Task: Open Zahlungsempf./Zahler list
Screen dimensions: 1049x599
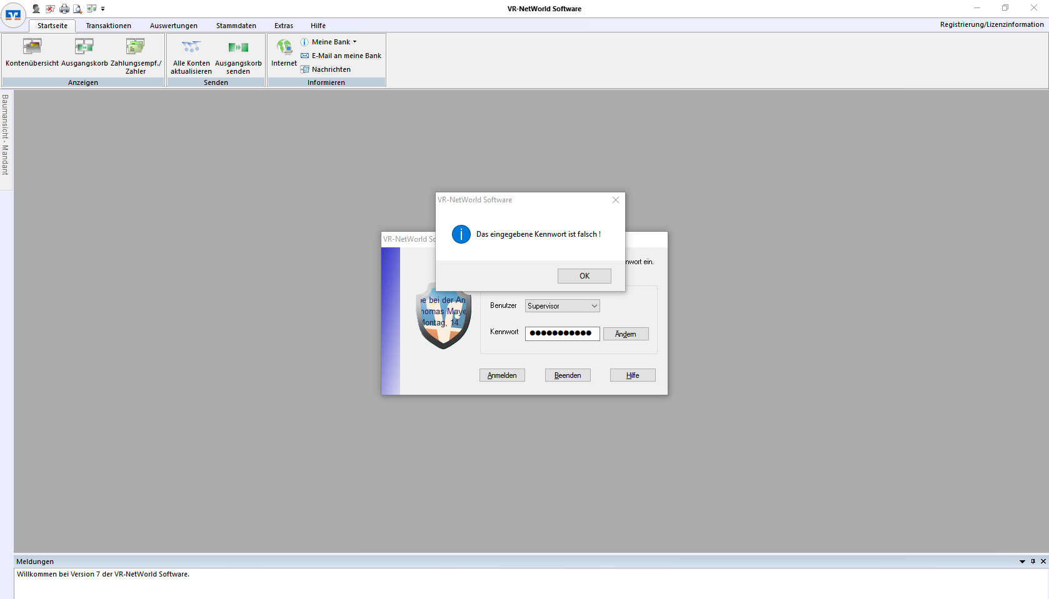Action: [x=136, y=56]
